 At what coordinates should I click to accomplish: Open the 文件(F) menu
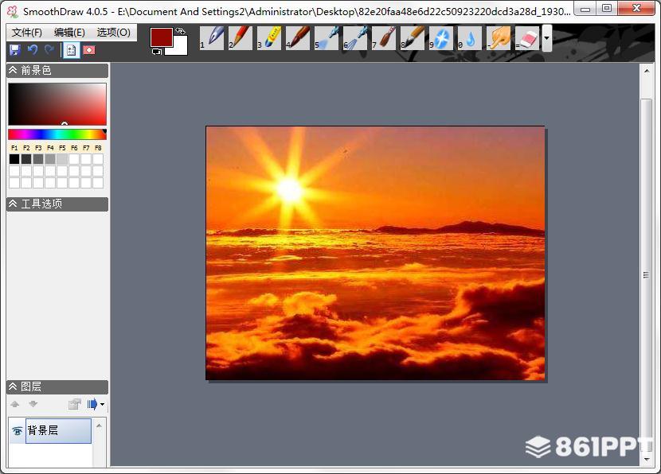coord(27,33)
